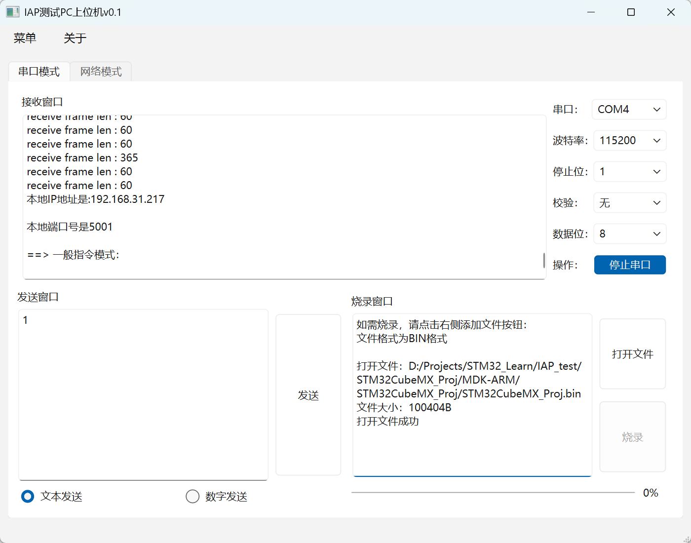Image resolution: width=691 pixels, height=543 pixels.
Task: Click the receive window scrollbar thumb
Action: (x=544, y=261)
